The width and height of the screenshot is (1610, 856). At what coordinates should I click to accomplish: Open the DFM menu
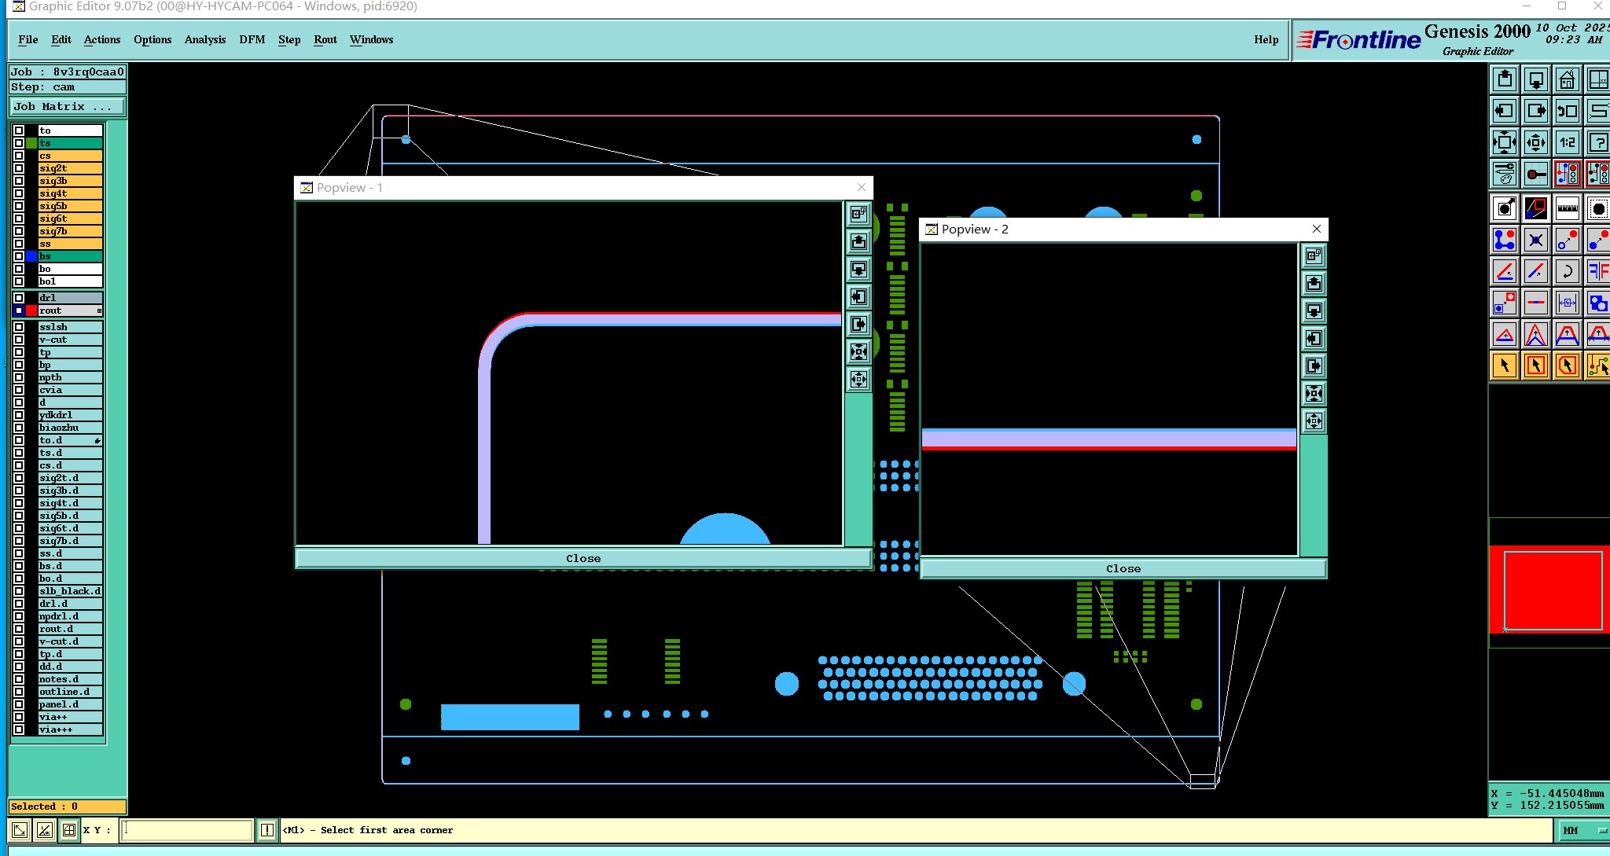252,39
